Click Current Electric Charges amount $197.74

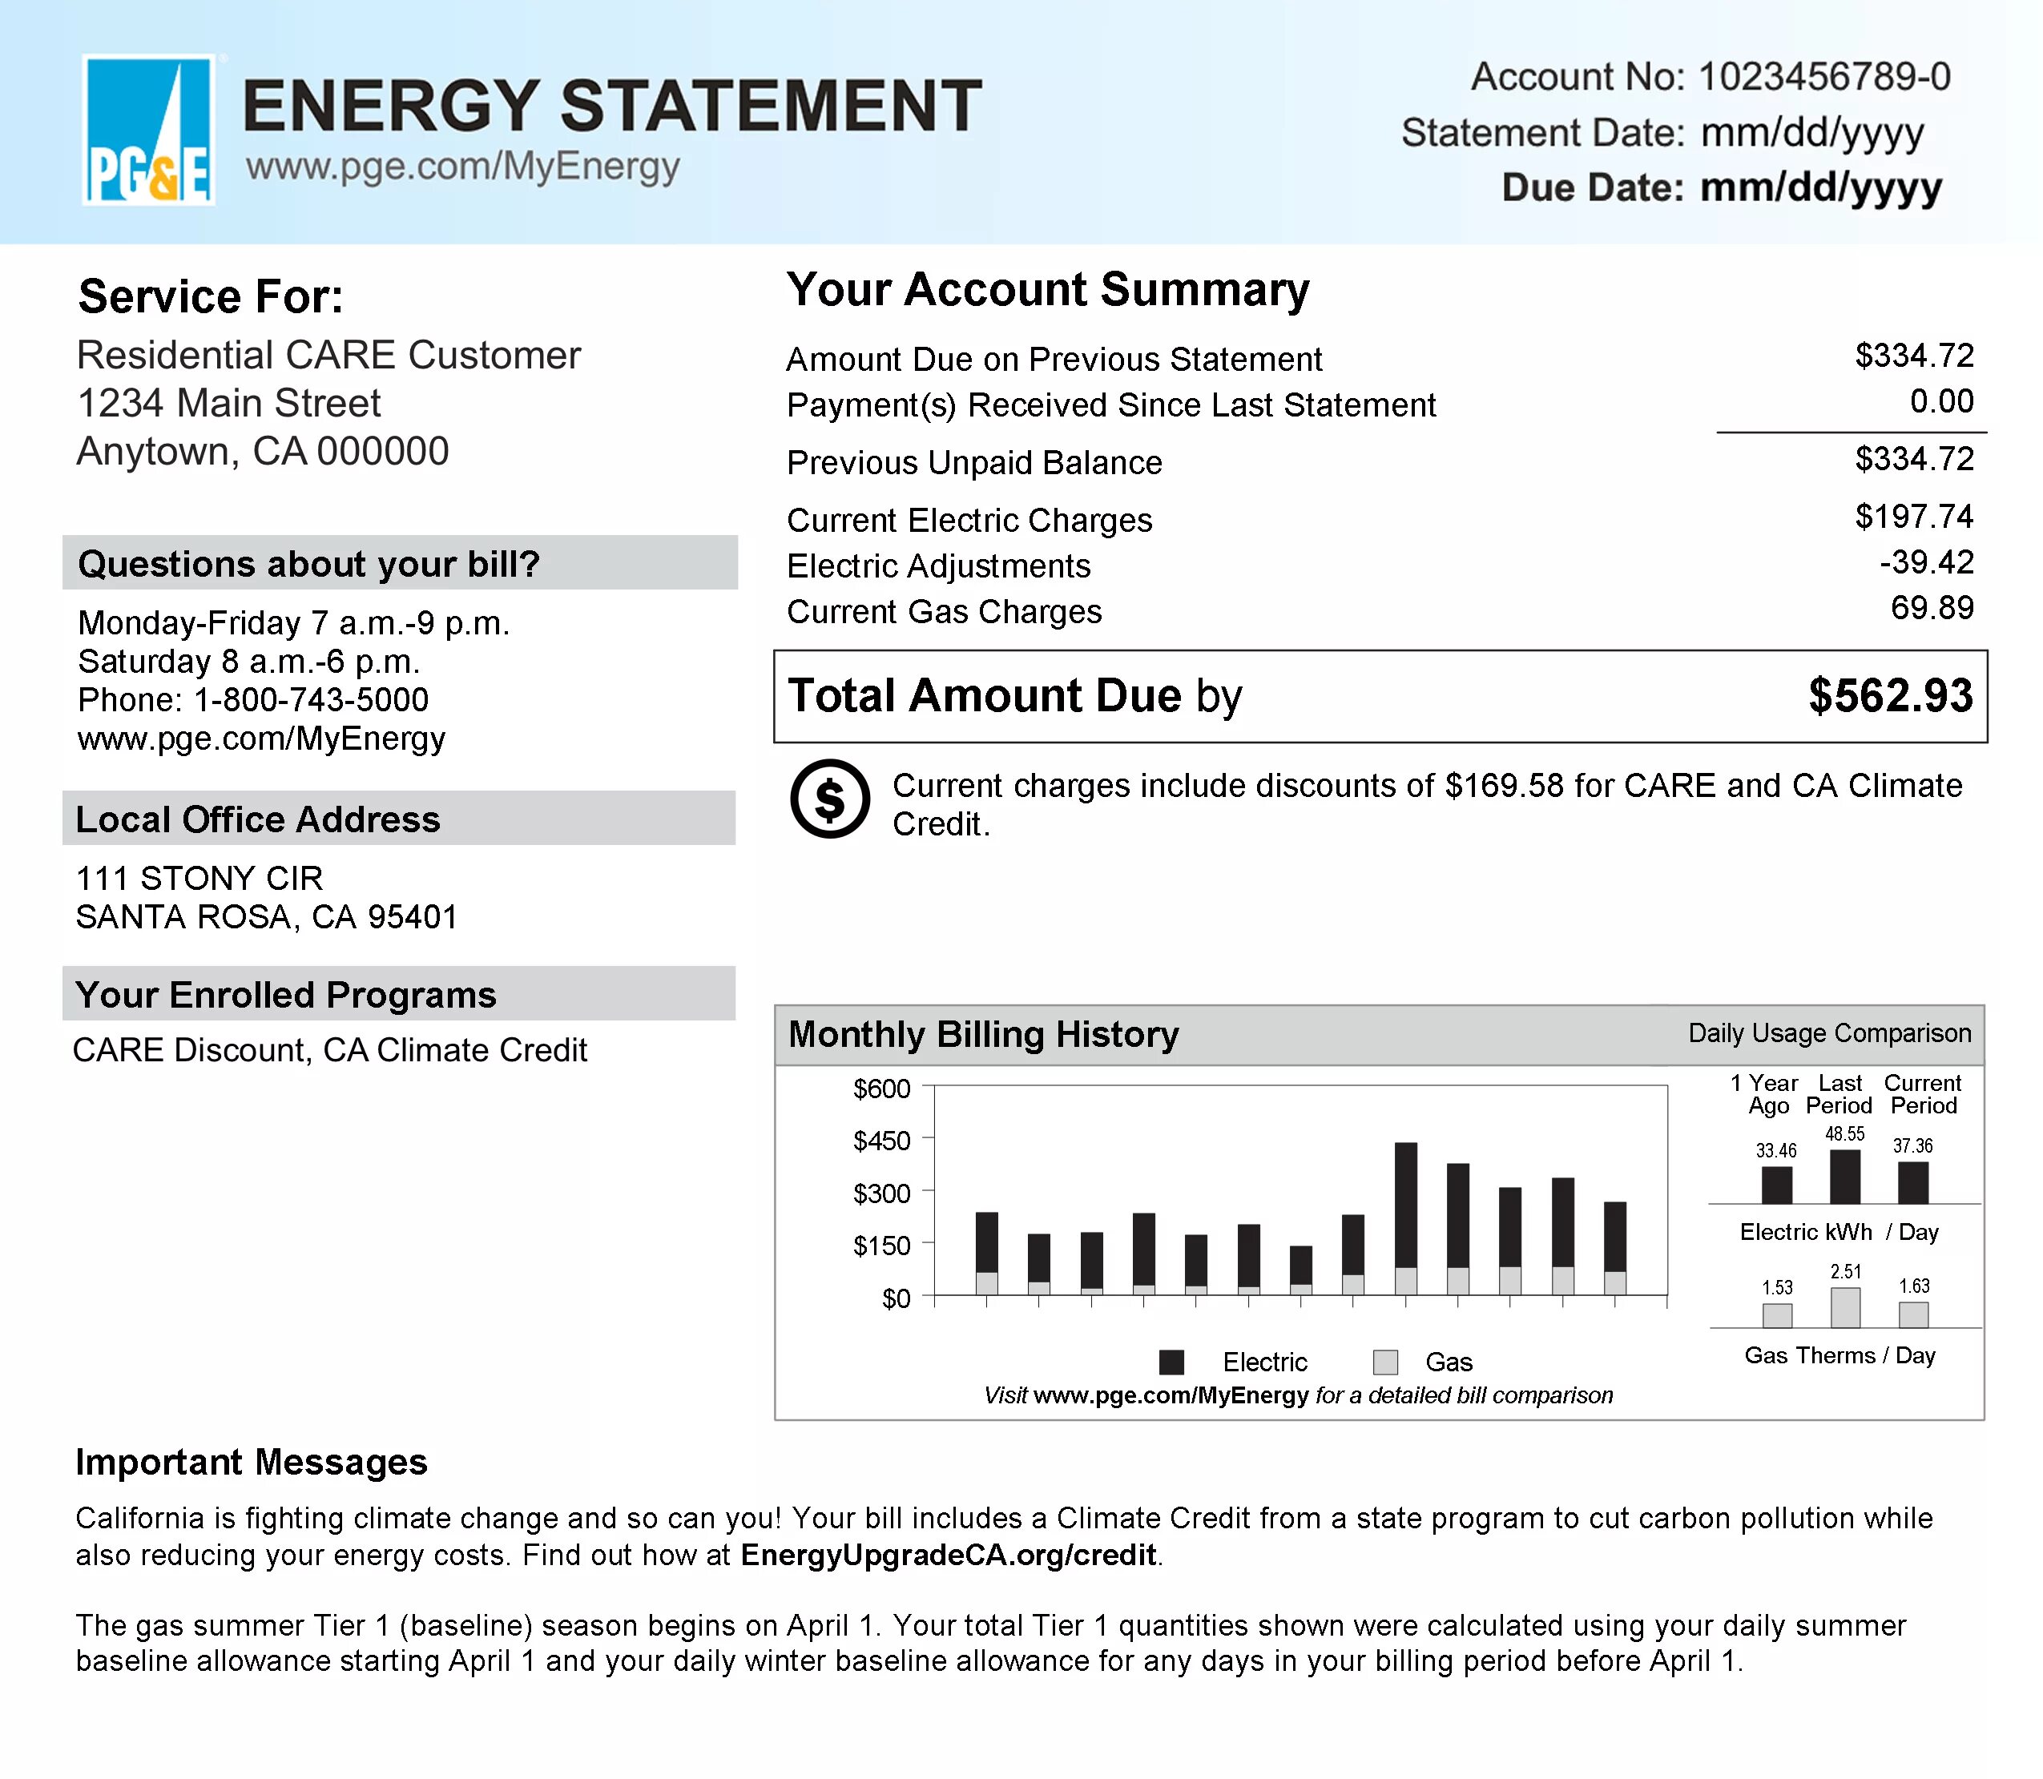[x=1915, y=516]
